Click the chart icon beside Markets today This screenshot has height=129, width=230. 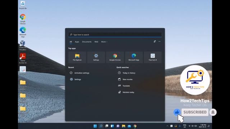click(119, 92)
